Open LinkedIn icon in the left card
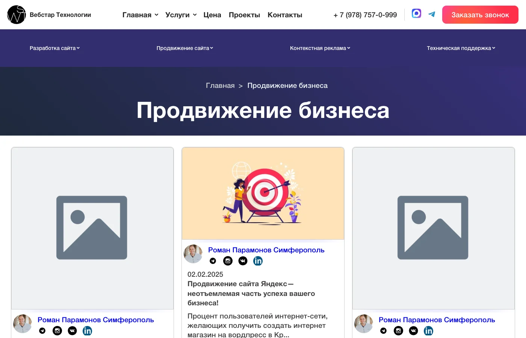Image resolution: width=526 pixels, height=338 pixels. pyautogui.click(x=87, y=331)
